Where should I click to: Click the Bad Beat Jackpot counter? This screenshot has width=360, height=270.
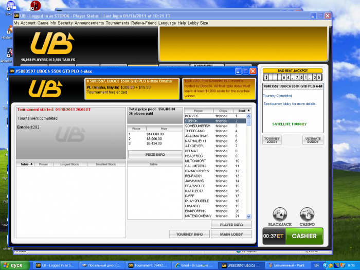point(293,77)
